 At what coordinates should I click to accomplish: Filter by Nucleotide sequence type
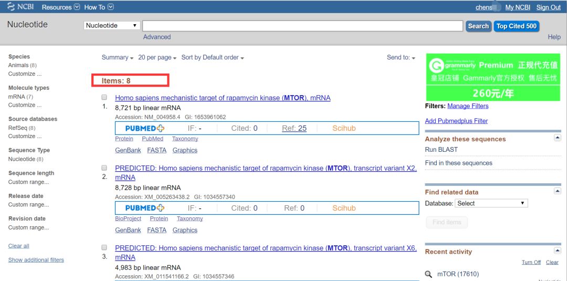[22, 159]
